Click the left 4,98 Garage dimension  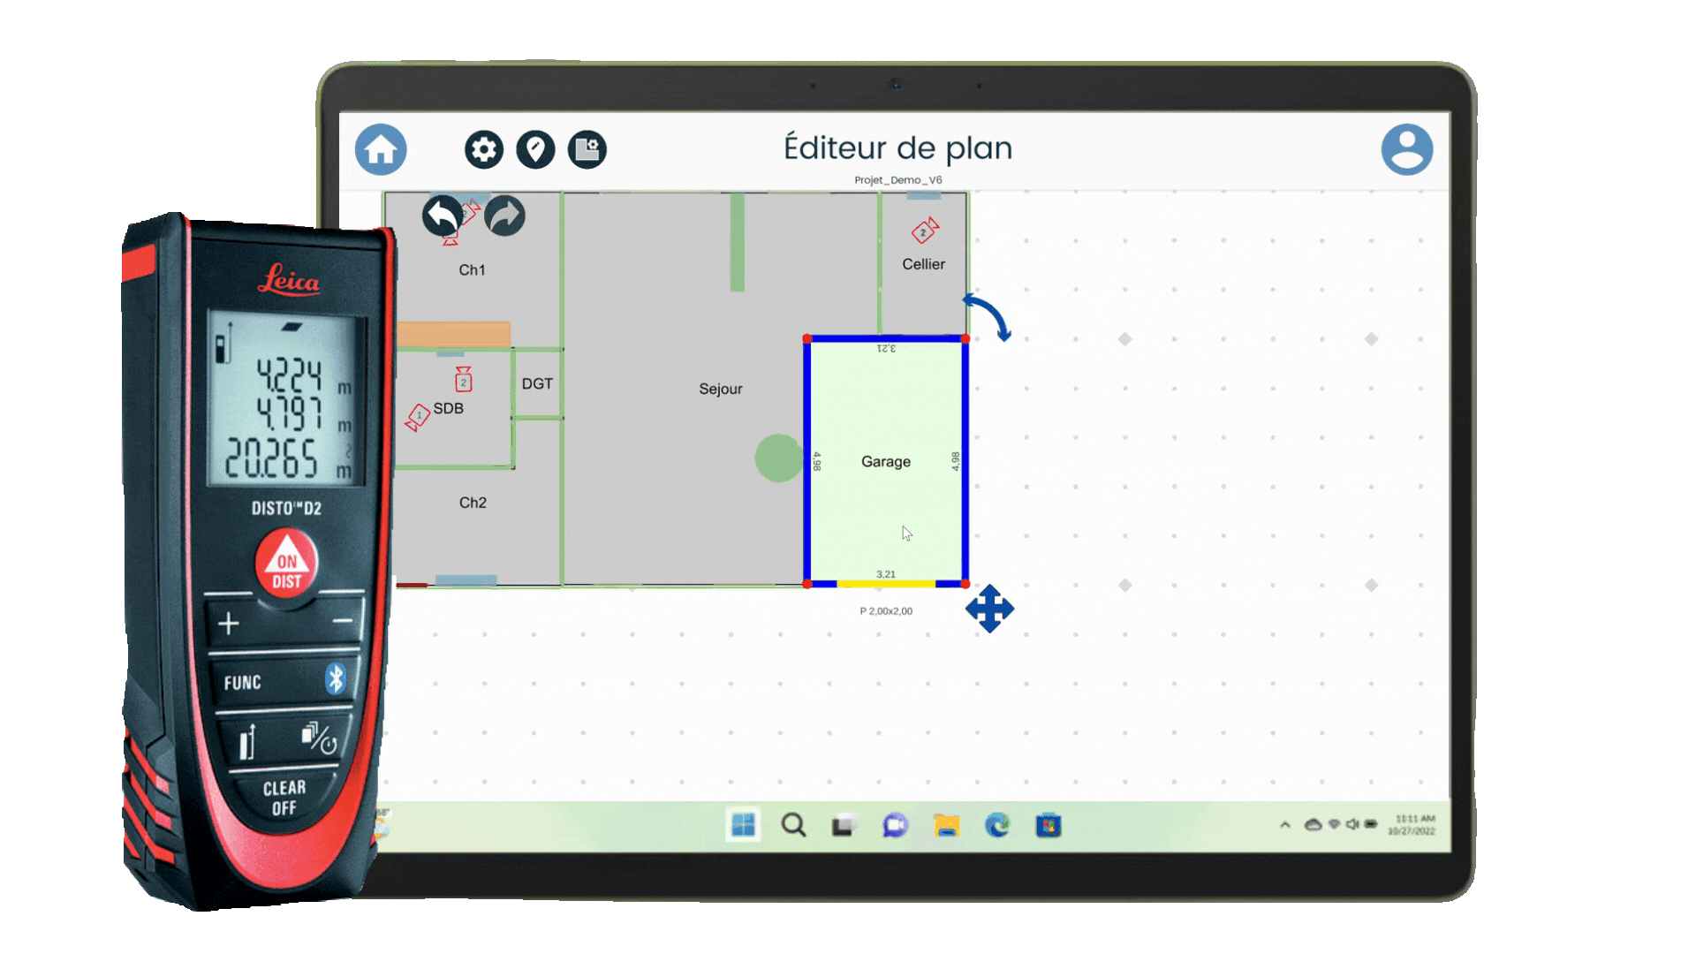pyautogui.click(x=817, y=461)
